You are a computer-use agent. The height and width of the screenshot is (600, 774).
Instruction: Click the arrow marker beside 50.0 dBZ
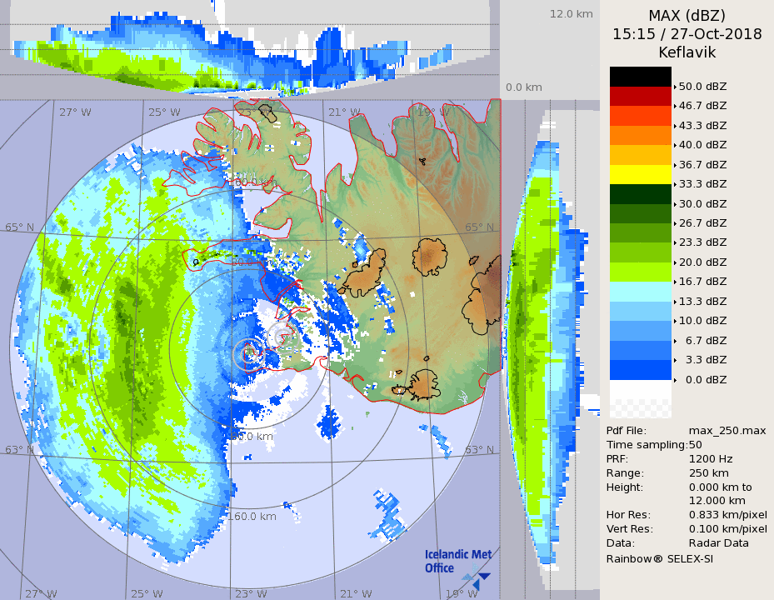point(675,86)
